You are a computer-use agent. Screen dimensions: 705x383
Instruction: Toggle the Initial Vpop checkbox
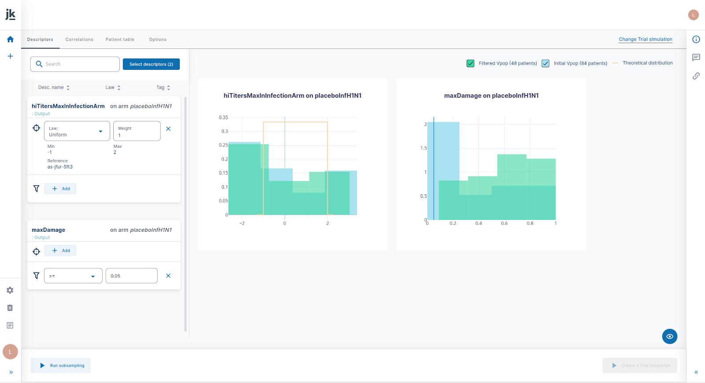click(x=545, y=63)
